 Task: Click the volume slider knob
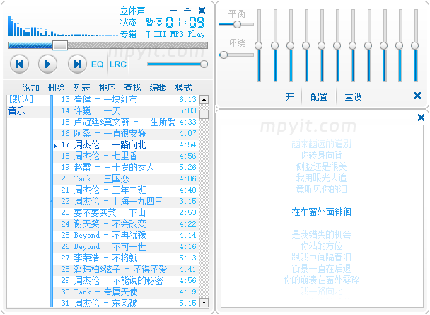click(204, 64)
